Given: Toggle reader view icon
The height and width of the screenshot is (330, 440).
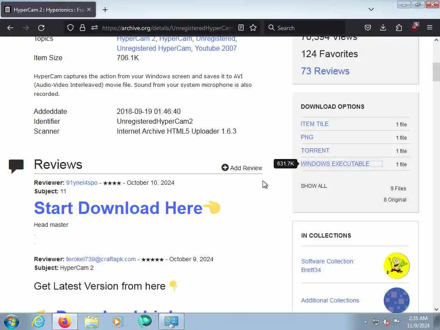Looking at the screenshot, I should point(241,27).
